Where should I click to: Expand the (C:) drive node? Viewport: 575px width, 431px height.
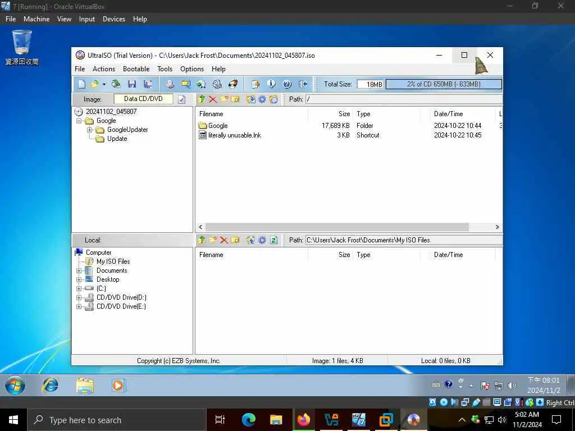tap(79, 288)
